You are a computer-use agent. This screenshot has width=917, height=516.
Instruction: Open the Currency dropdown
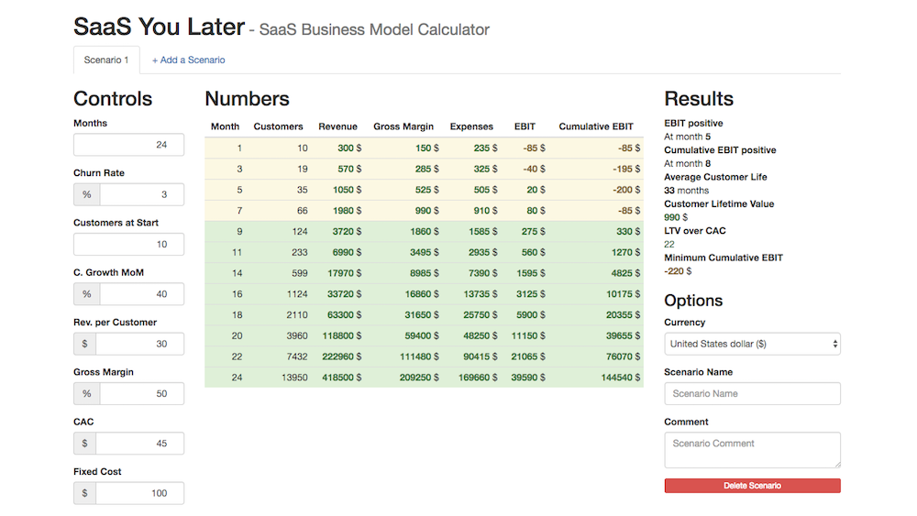point(752,344)
